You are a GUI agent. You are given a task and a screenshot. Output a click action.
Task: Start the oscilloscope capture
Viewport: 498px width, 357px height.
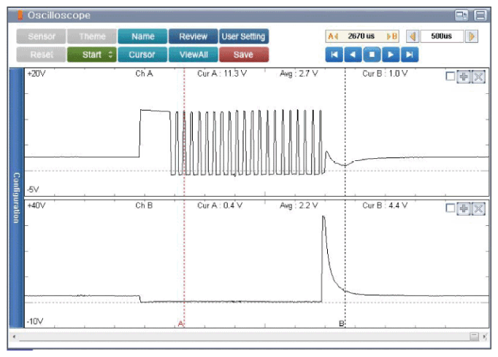click(x=92, y=55)
